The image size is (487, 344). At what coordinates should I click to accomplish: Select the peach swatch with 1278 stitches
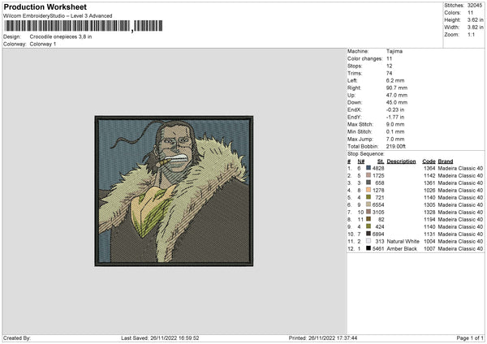(368, 190)
